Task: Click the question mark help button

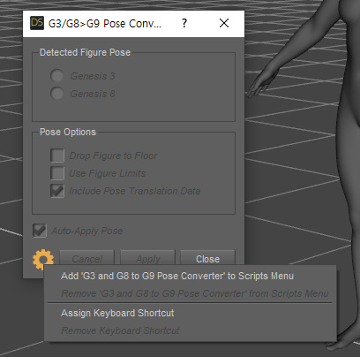Action: [184, 23]
